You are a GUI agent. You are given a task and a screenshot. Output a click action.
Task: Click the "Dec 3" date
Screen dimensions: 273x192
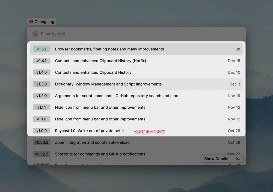point(235,84)
